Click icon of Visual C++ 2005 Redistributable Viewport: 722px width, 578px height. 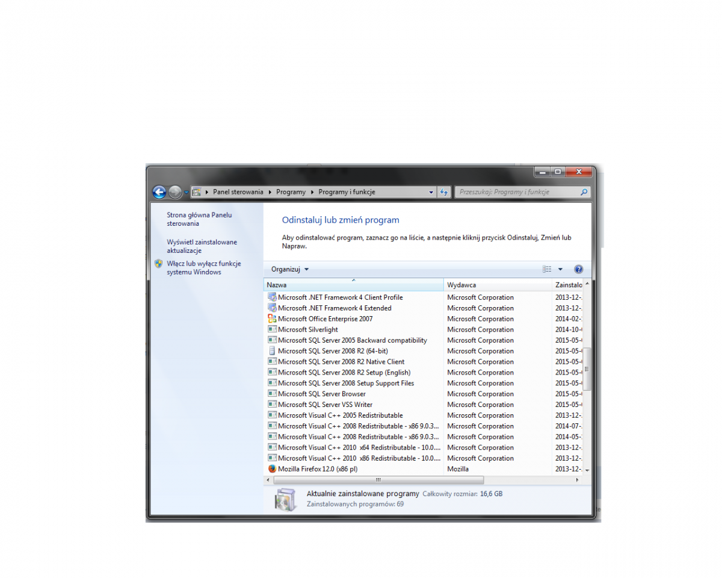point(272,415)
